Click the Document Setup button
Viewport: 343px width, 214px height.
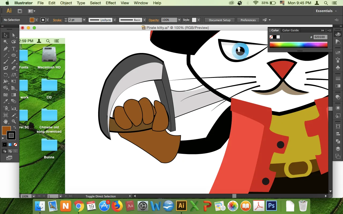[219, 20]
